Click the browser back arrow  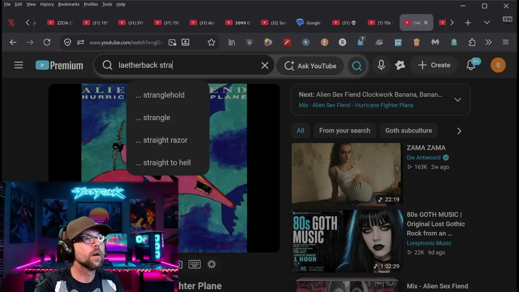(13, 42)
